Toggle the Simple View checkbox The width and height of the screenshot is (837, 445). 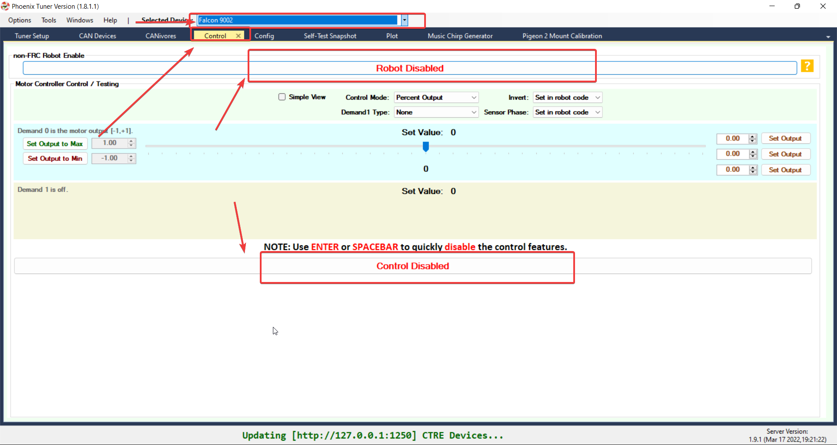(x=282, y=97)
